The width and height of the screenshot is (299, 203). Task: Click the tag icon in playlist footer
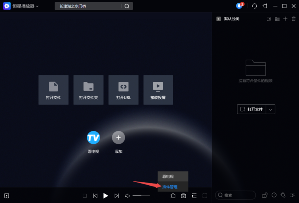point(283,195)
